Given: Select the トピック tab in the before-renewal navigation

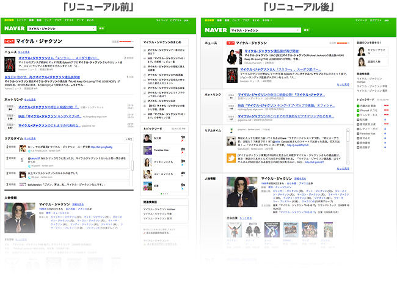Looking at the screenshot, I should pos(21,20).
